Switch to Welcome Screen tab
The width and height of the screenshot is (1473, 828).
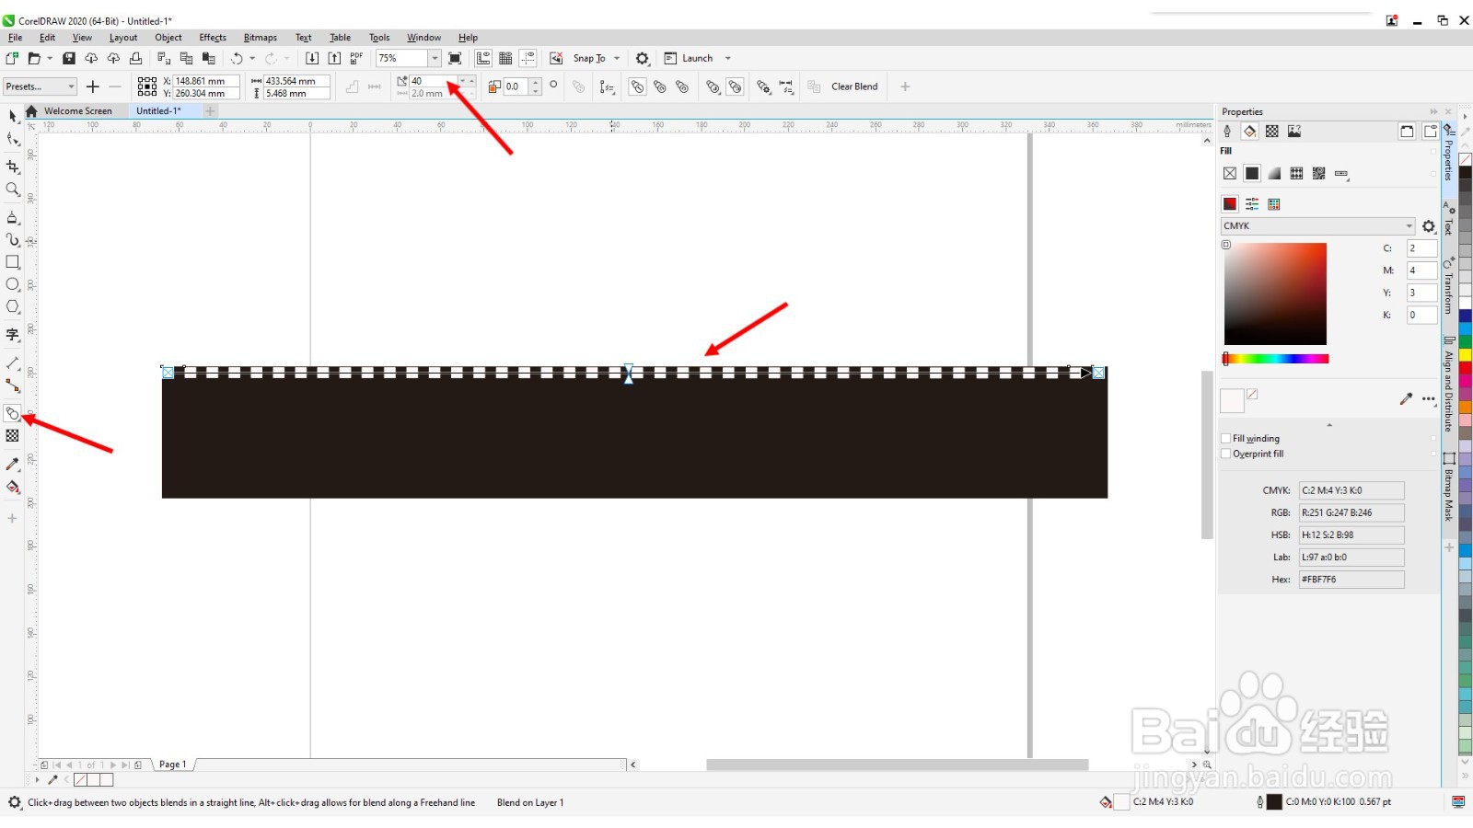(77, 111)
